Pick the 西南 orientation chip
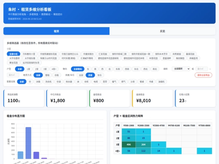The width and height of the screenshot is (219, 164). click(x=127, y=69)
